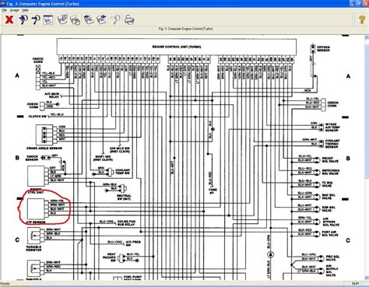Image resolution: width=369 pixels, height=287 pixels.
Task: Click the CLUTCH SW label
Action: pyautogui.click(x=37, y=117)
